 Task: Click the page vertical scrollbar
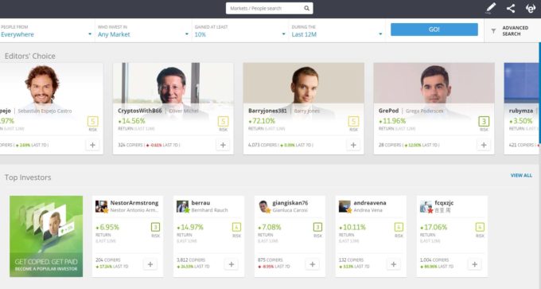pyautogui.click(x=539, y=92)
